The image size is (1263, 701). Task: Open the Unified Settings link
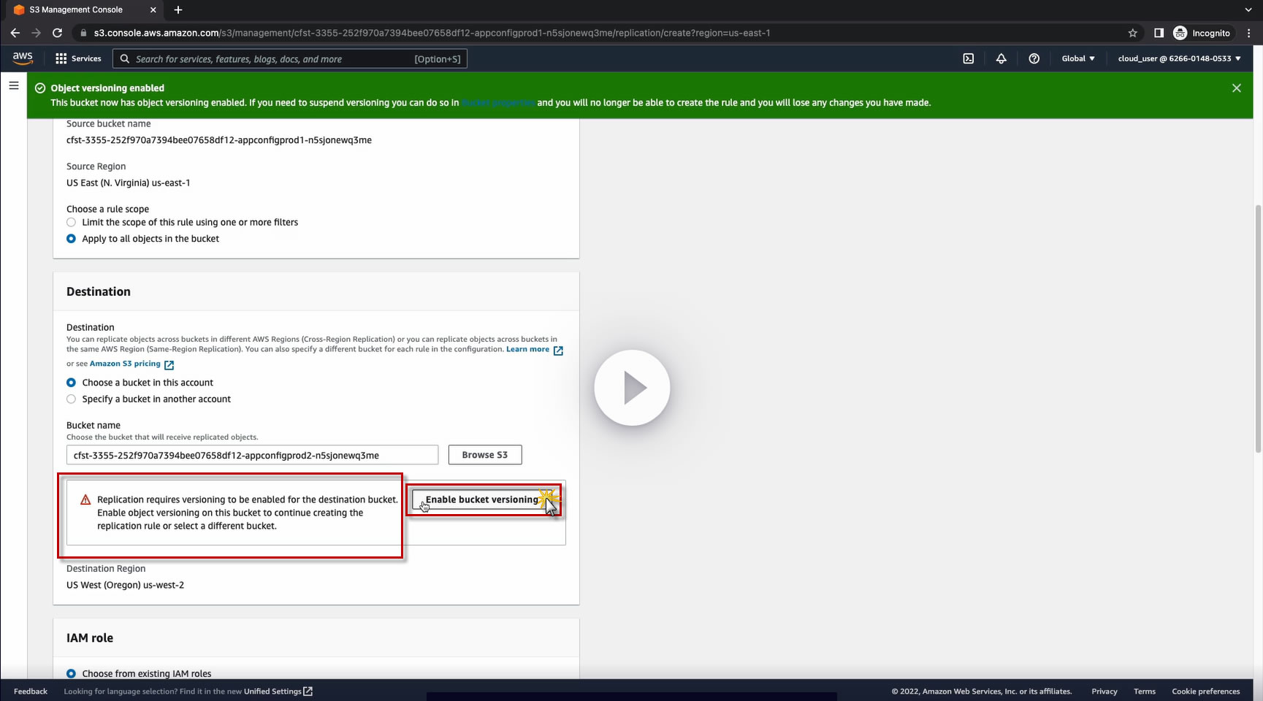[272, 692]
